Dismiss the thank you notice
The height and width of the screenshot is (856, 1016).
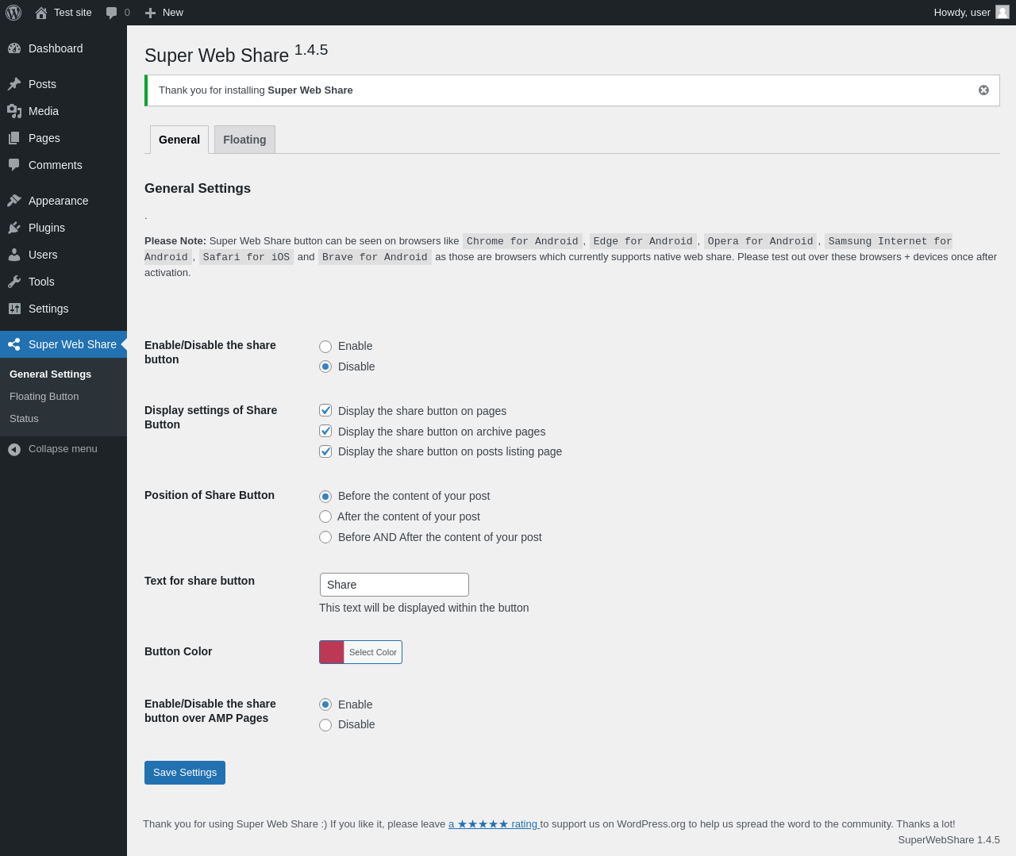coord(983,90)
